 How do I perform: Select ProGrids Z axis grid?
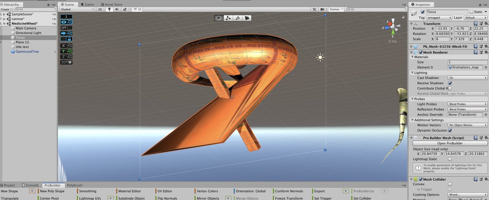tap(66, 57)
